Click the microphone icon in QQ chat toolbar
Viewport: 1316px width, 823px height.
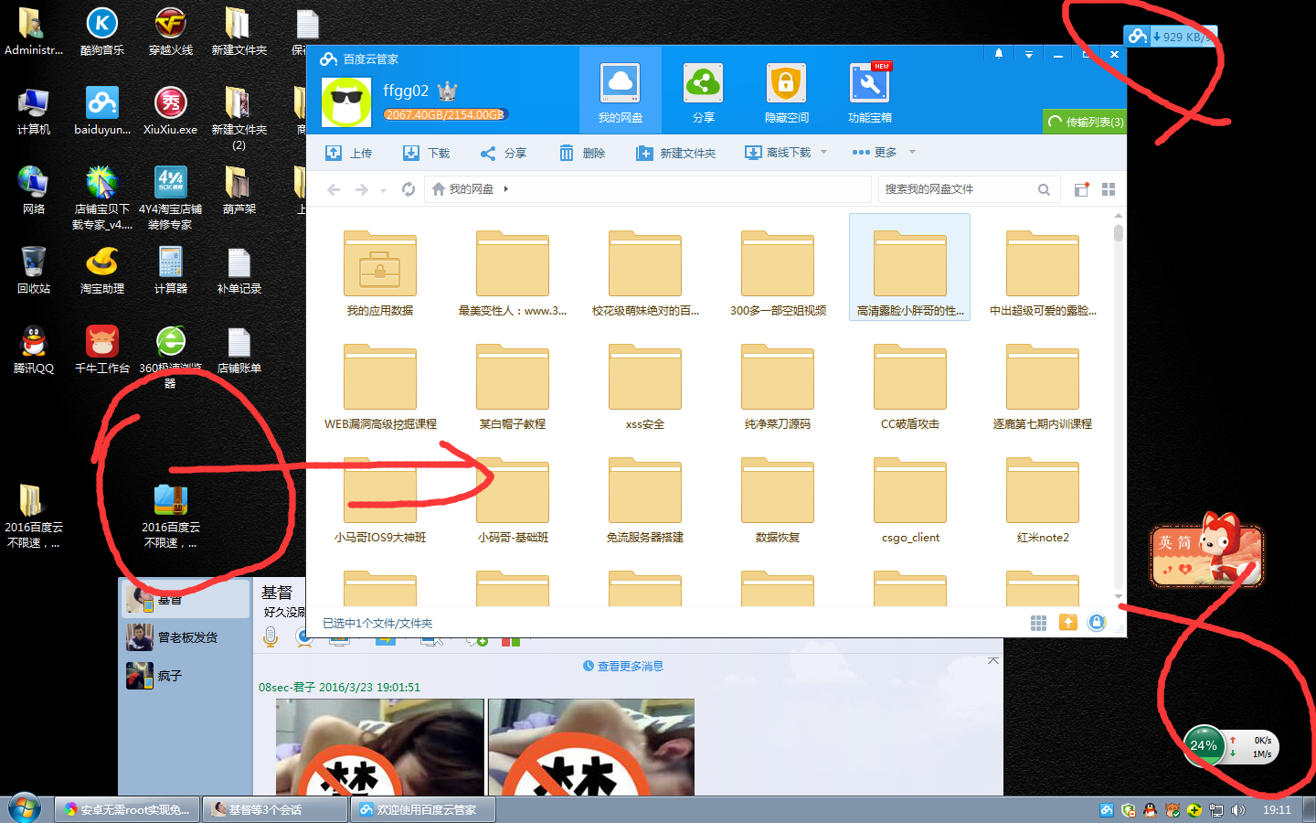271,636
